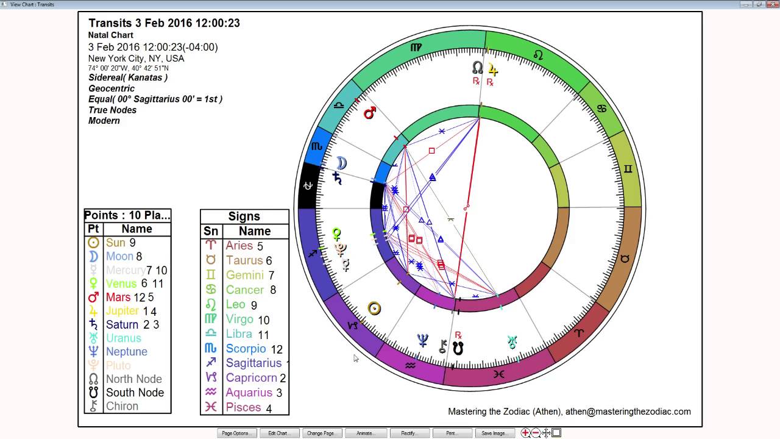Click the 'Points : 10 Pla...' table header
This screenshot has width=780, height=439.
pyautogui.click(x=127, y=215)
